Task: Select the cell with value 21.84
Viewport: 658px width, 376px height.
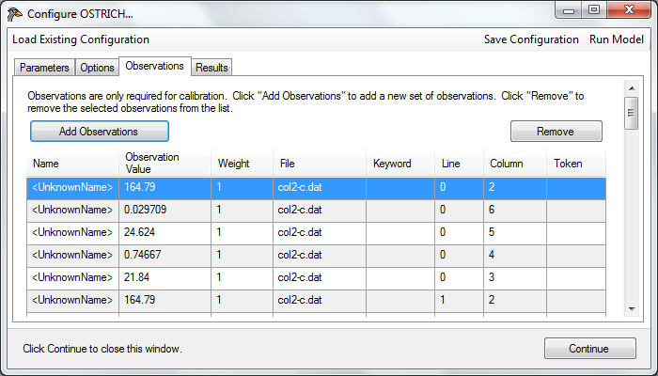Action: 164,277
